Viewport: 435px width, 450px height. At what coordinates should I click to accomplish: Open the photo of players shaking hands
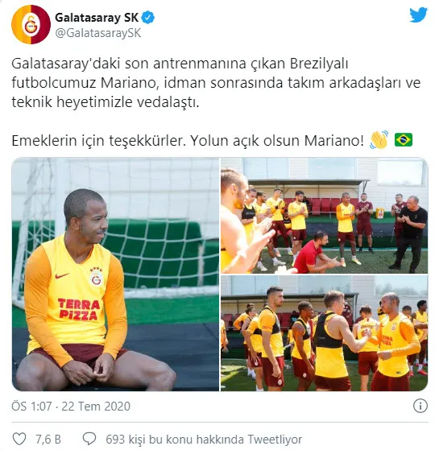pos(324,333)
